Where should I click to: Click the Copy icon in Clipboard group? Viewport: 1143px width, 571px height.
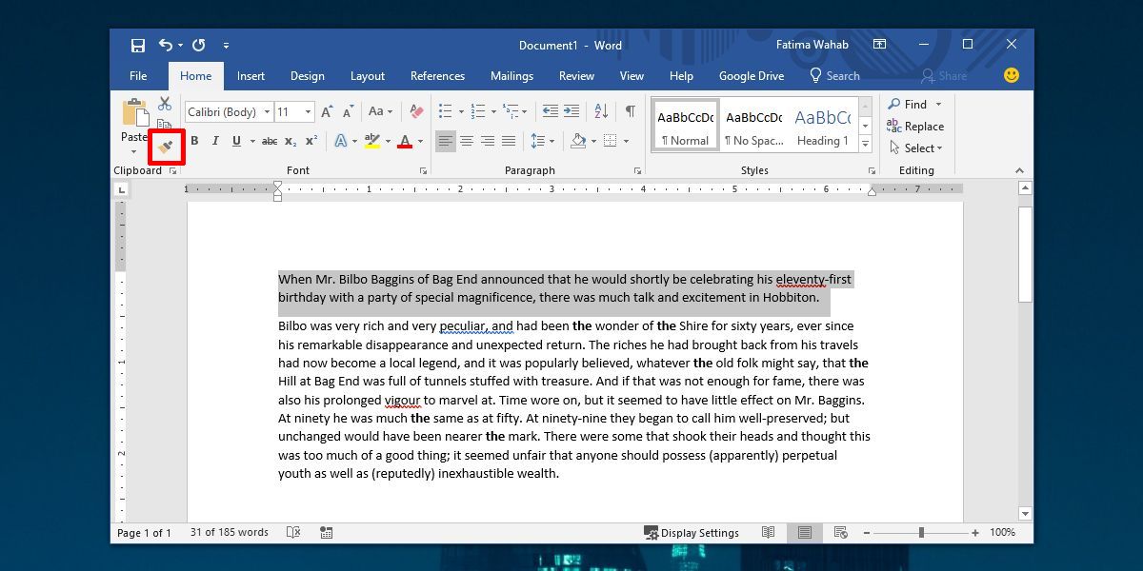point(165,125)
